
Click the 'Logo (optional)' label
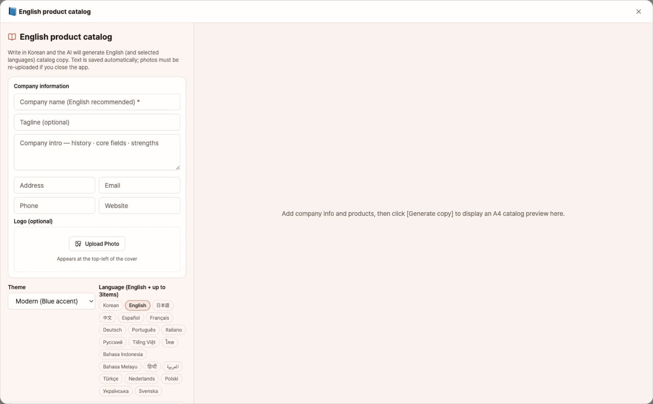pos(33,221)
